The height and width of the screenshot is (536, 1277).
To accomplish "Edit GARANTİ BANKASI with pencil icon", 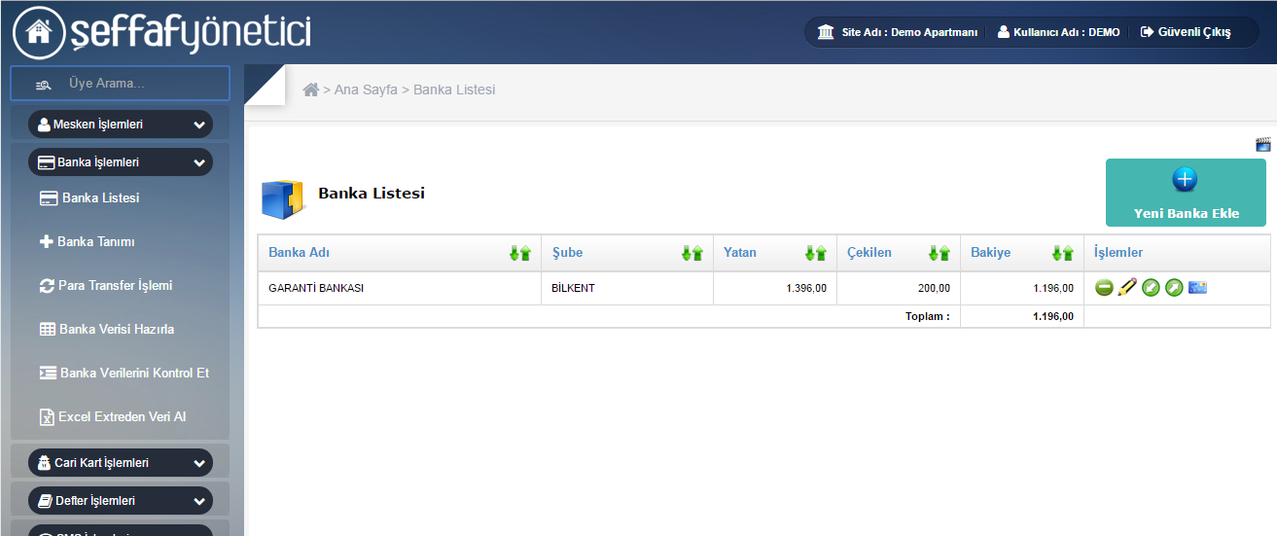I will [x=1127, y=288].
